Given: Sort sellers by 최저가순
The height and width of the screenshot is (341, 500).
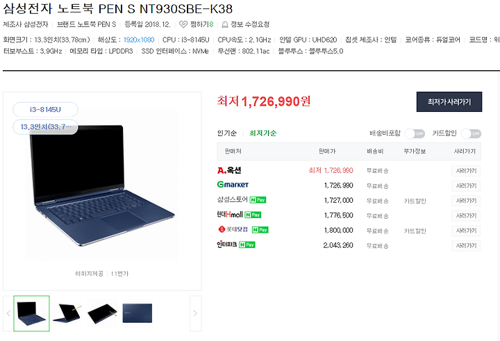Looking at the screenshot, I should (262, 133).
